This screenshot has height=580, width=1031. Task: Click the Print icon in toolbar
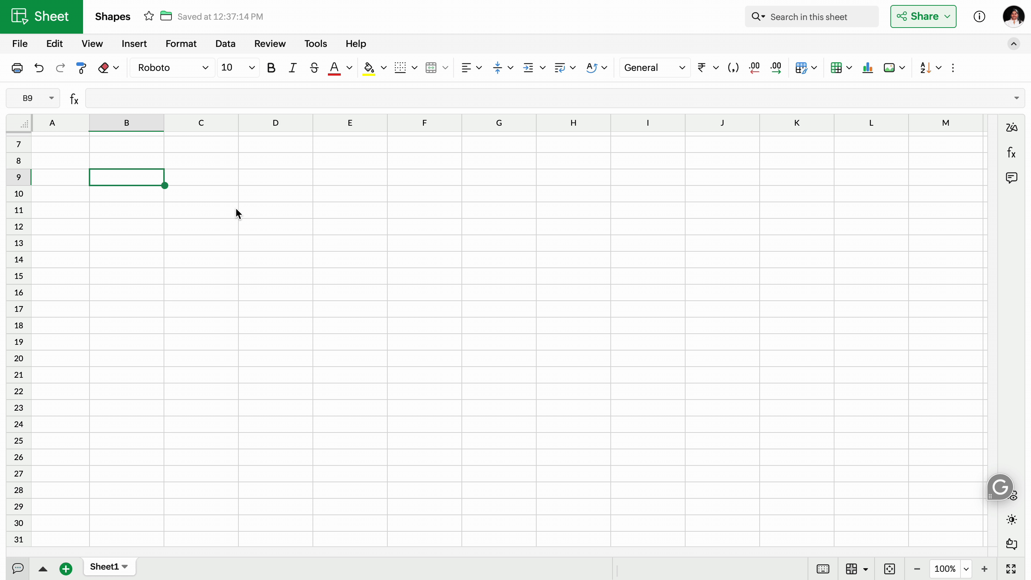(x=17, y=68)
